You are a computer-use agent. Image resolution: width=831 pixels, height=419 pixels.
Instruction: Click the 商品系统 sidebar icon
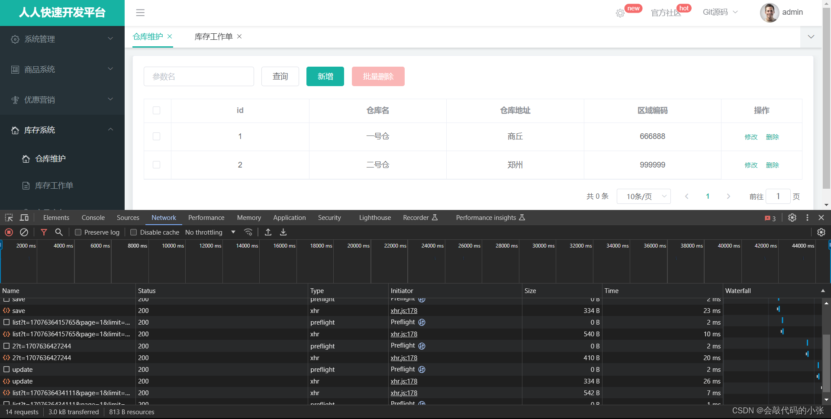pos(15,70)
